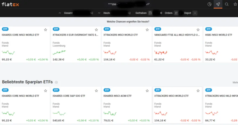Screen dimensions: 238x125
Task: Open the search magnifier icon
Action: (227, 4)
